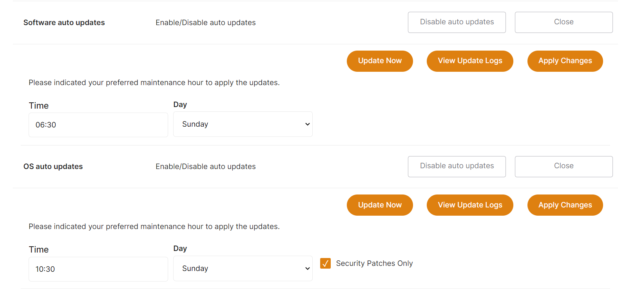Toggle the Security Patches Only checkbox
The width and height of the screenshot is (627, 289).
point(325,264)
